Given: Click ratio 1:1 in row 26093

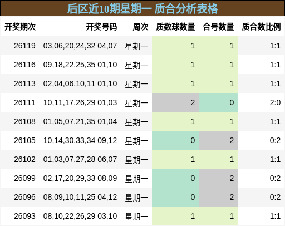Looking at the screenshot, I should [275, 216].
